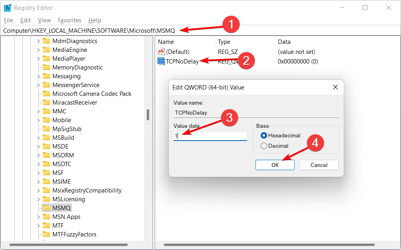Click the MSLicensing folder icon
The image size is (401, 250).
[x=46, y=199]
